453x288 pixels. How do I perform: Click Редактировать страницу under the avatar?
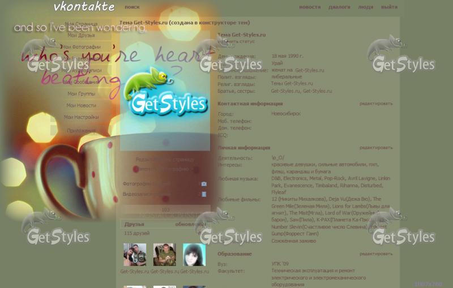coord(165,160)
